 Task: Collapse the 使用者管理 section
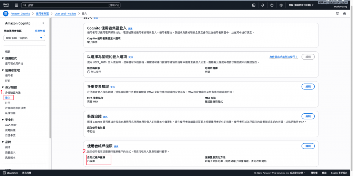tap(3, 70)
